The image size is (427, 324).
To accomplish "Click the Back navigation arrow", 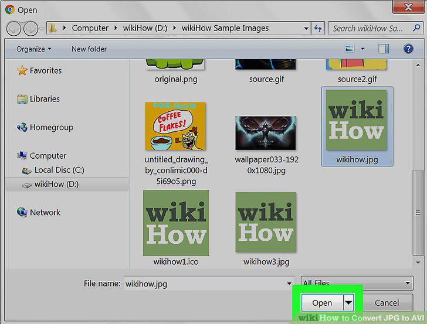I will [13, 29].
